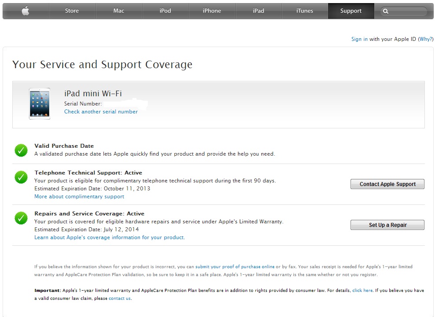Viewport: 435px width, 317px height.
Task: Click the Repairs and Service Coverage: Active heading
Action: (x=89, y=214)
